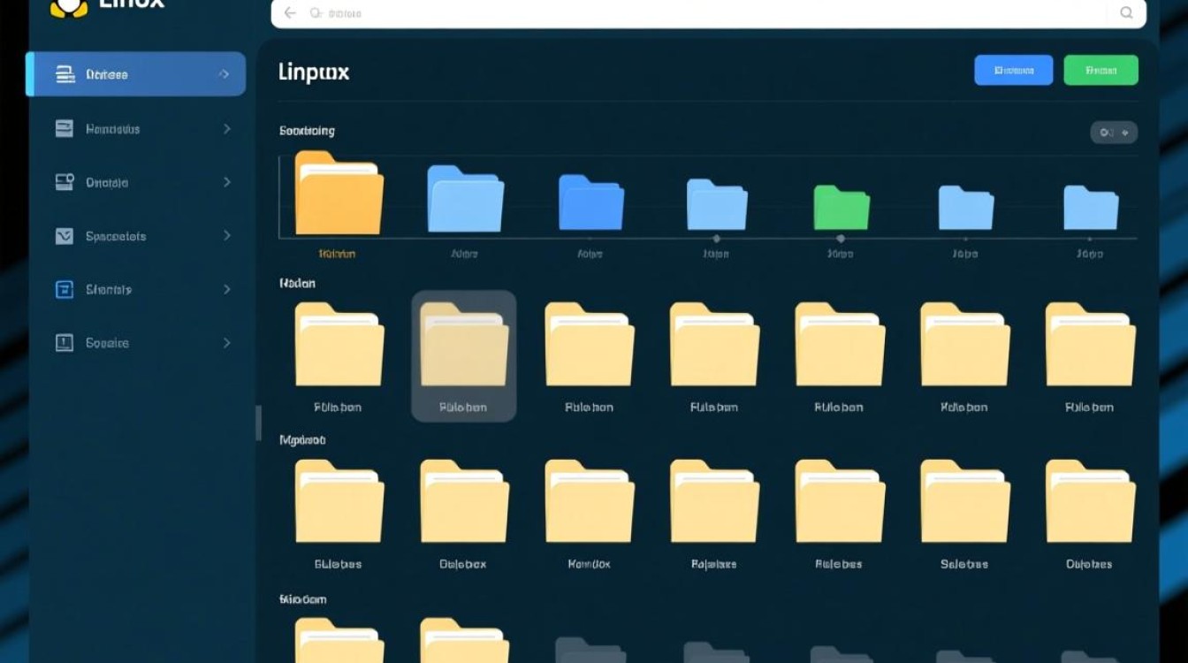Click the Sources document icon at sidebar bottom

(x=64, y=343)
